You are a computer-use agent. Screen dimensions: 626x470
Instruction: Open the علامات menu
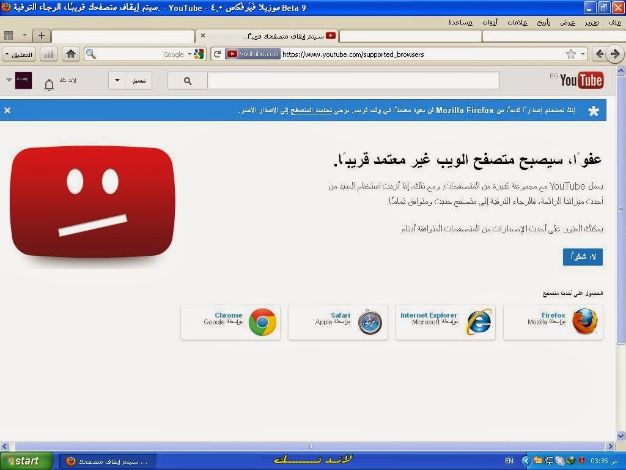[517, 23]
